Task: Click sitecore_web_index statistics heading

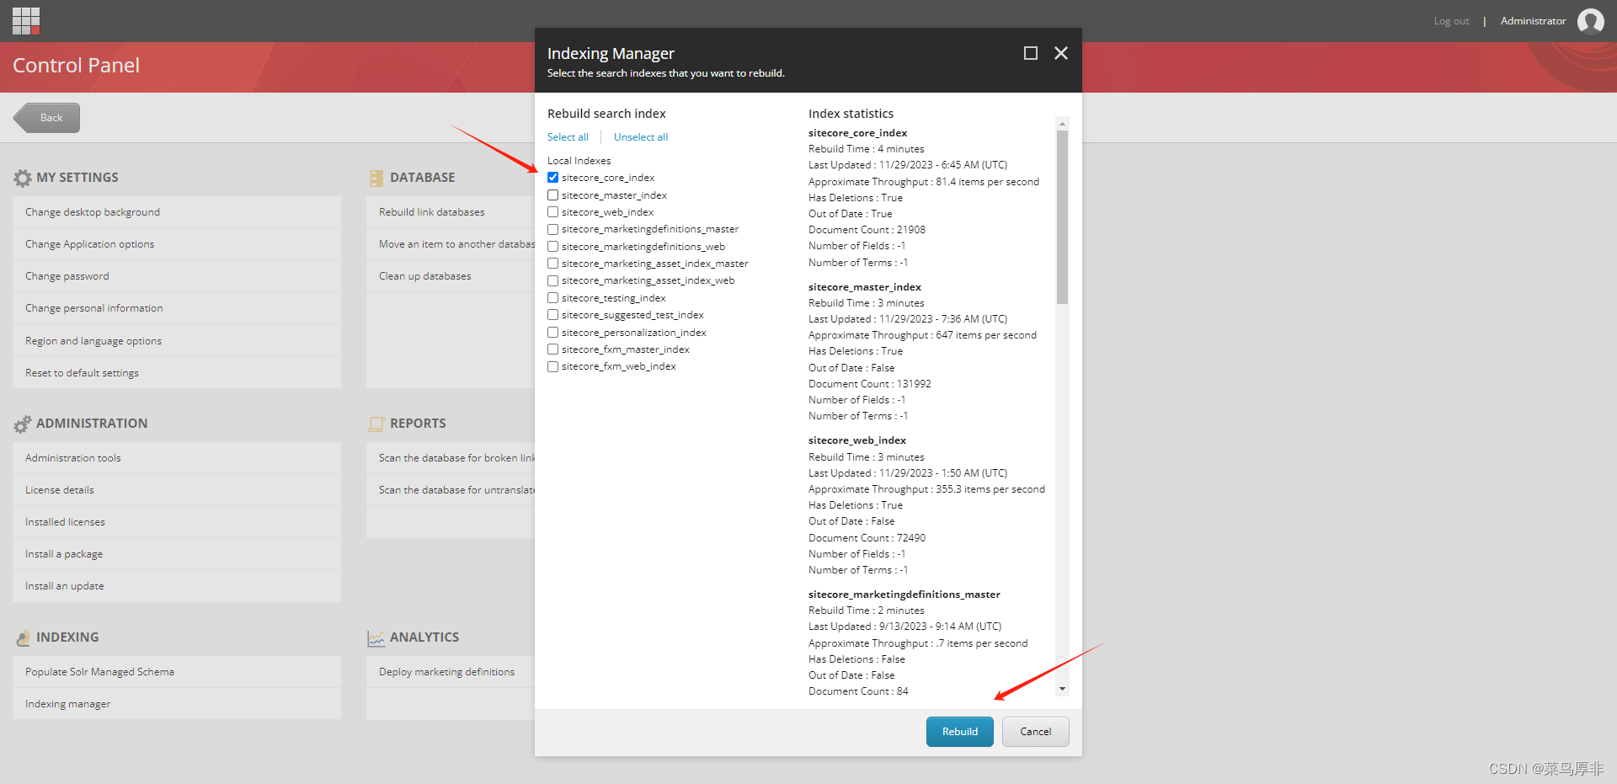Action: [x=857, y=440]
